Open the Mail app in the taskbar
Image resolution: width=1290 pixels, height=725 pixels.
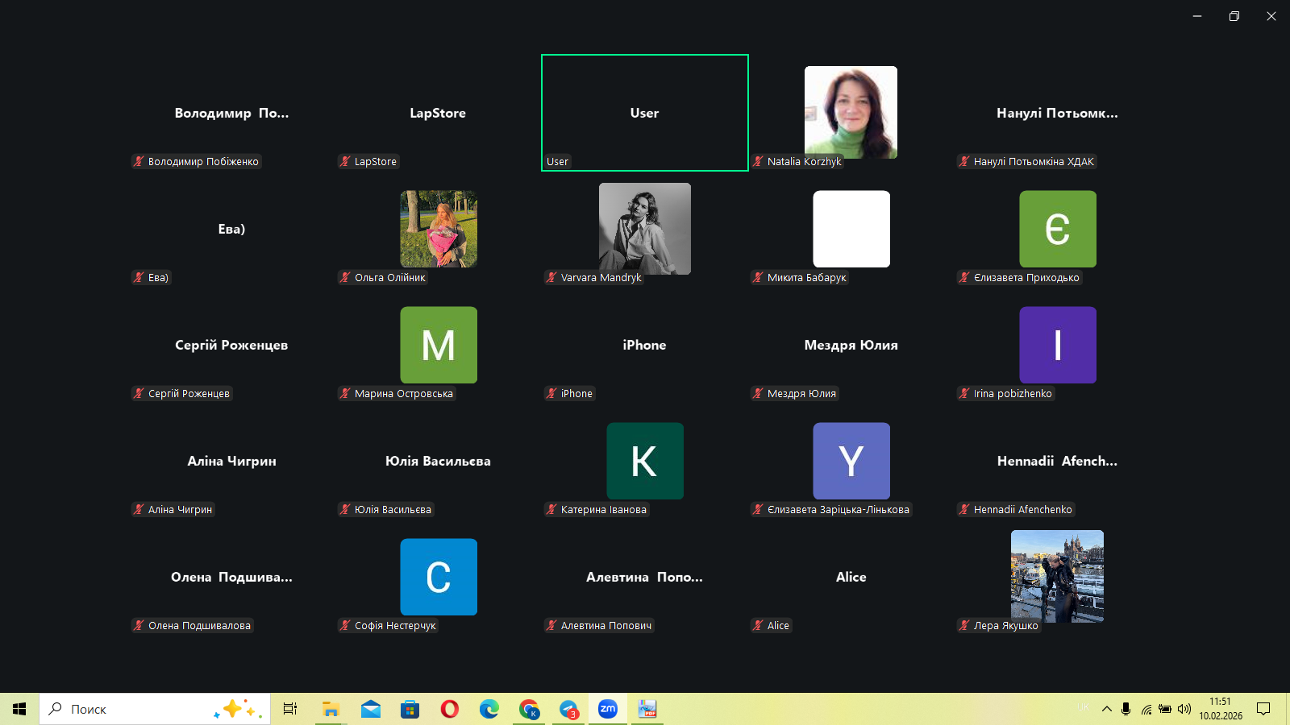click(371, 709)
